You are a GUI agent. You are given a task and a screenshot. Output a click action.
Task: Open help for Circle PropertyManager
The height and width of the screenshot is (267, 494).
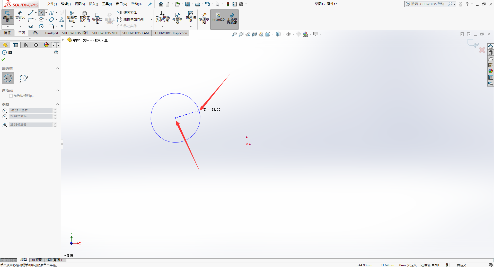pos(56,52)
